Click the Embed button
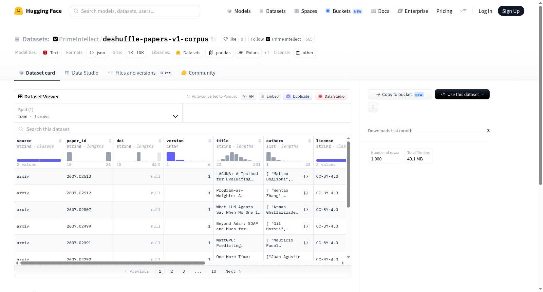Image resolution: width=543 pixels, height=292 pixels. click(x=270, y=96)
